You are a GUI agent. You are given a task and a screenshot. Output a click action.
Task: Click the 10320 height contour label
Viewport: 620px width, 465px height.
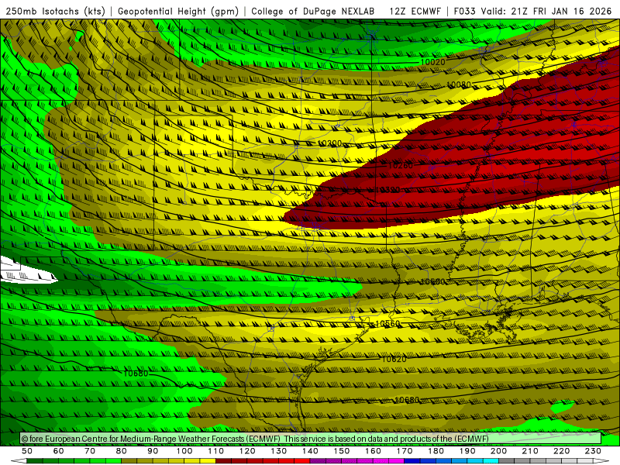coord(387,190)
